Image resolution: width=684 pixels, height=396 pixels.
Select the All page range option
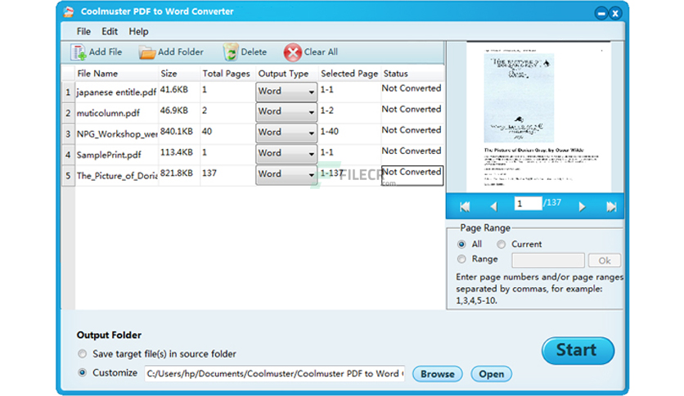(461, 245)
